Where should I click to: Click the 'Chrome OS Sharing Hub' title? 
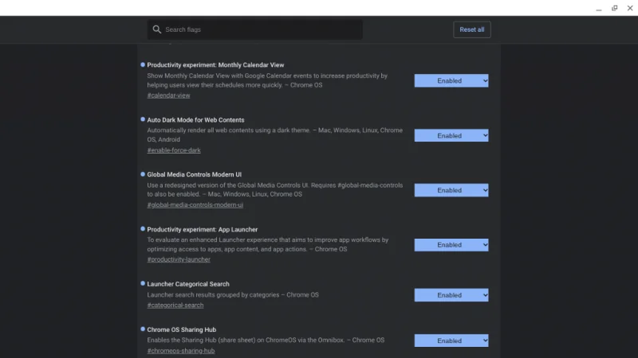(182, 330)
